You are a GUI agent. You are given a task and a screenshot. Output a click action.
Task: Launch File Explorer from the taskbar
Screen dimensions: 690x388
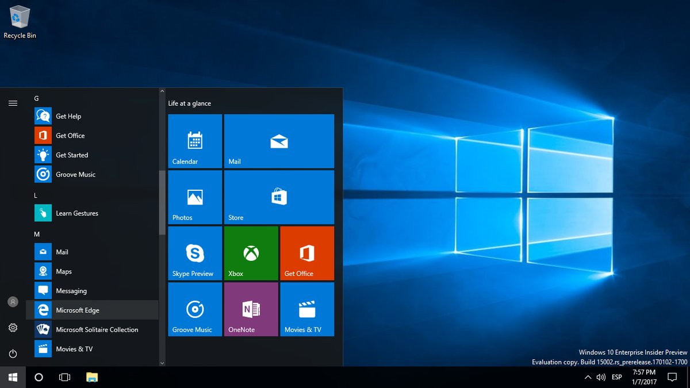92,377
